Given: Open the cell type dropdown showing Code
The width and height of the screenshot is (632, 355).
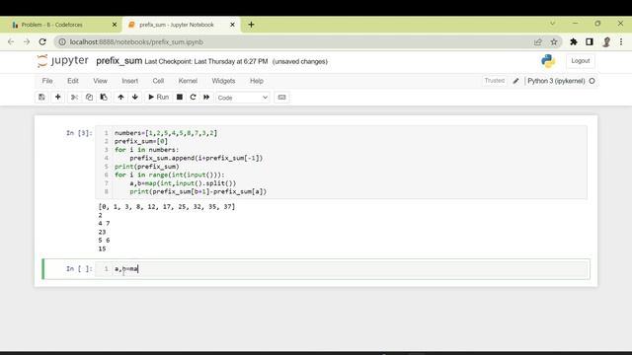Looking at the screenshot, I should (x=243, y=98).
